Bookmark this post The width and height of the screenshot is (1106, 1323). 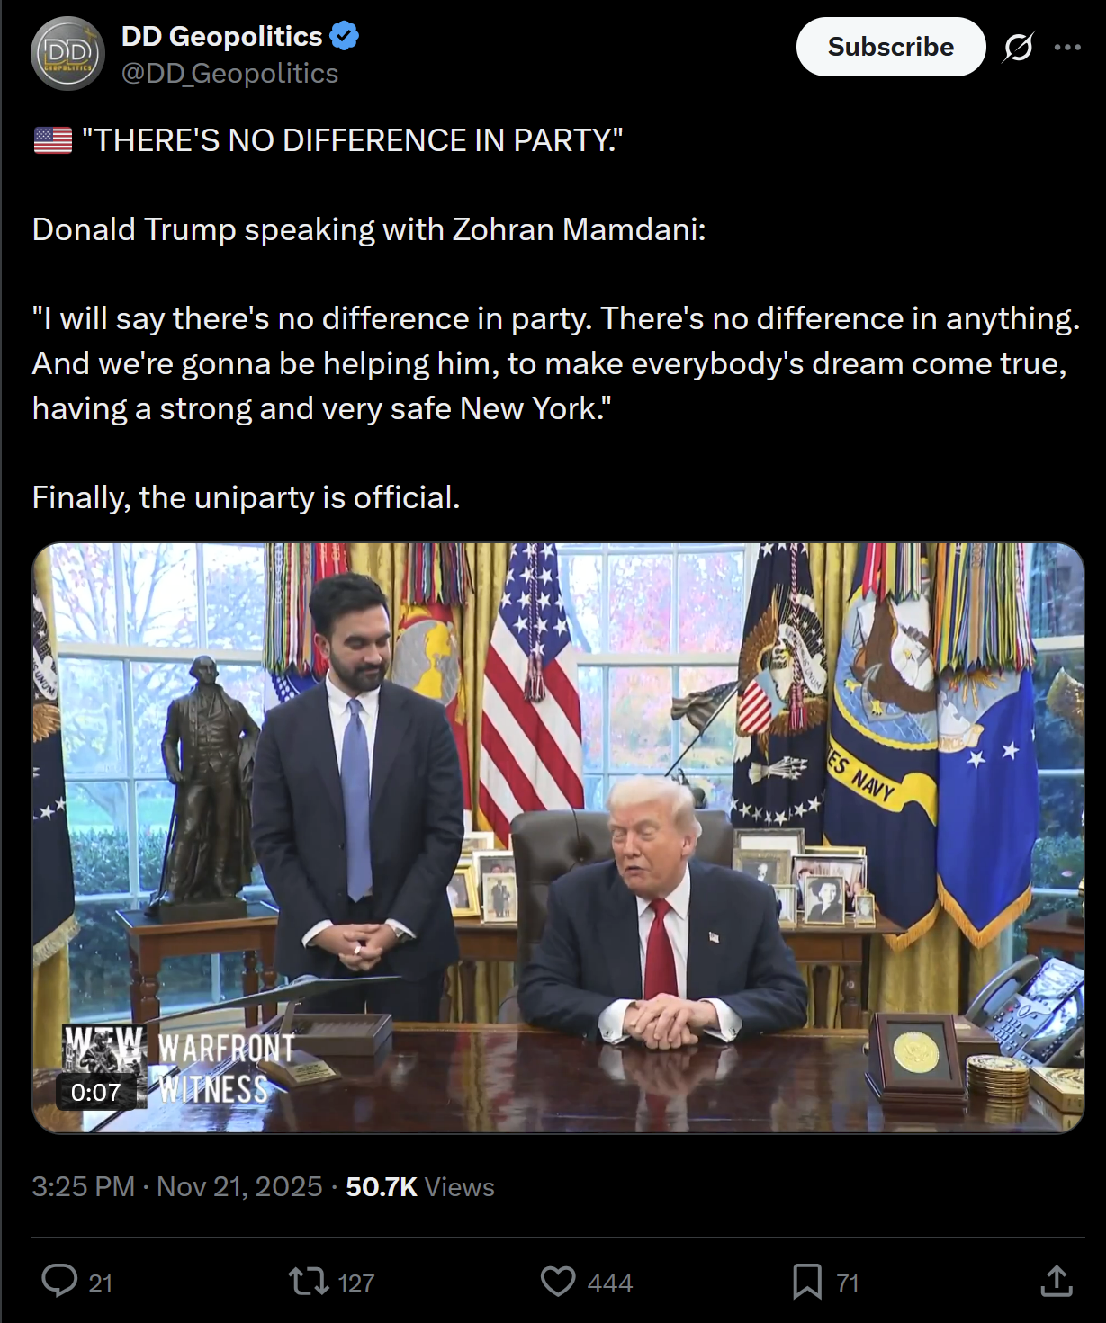pos(806,1281)
